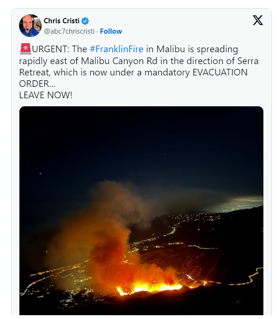Click the "LEAVE NOW!" text line
Image resolution: width=279 pixels, height=319 pixels.
46,95
